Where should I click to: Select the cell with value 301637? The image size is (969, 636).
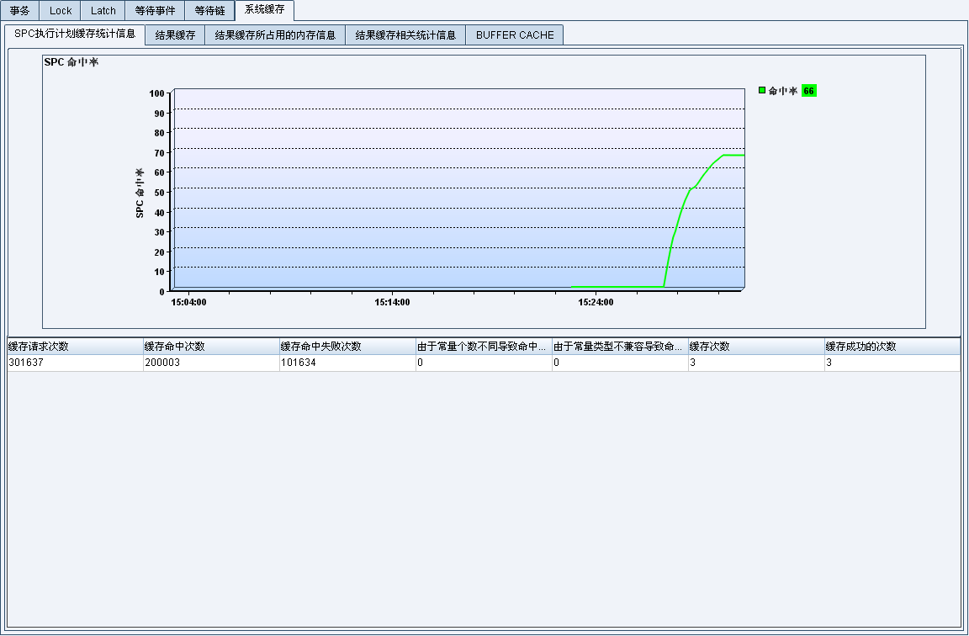pyautogui.click(x=75, y=363)
